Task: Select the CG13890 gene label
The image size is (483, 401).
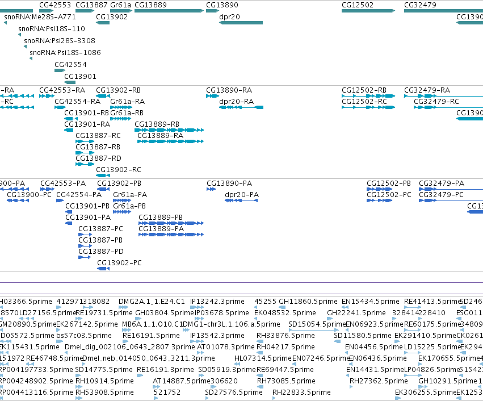Action: pyautogui.click(x=222, y=5)
